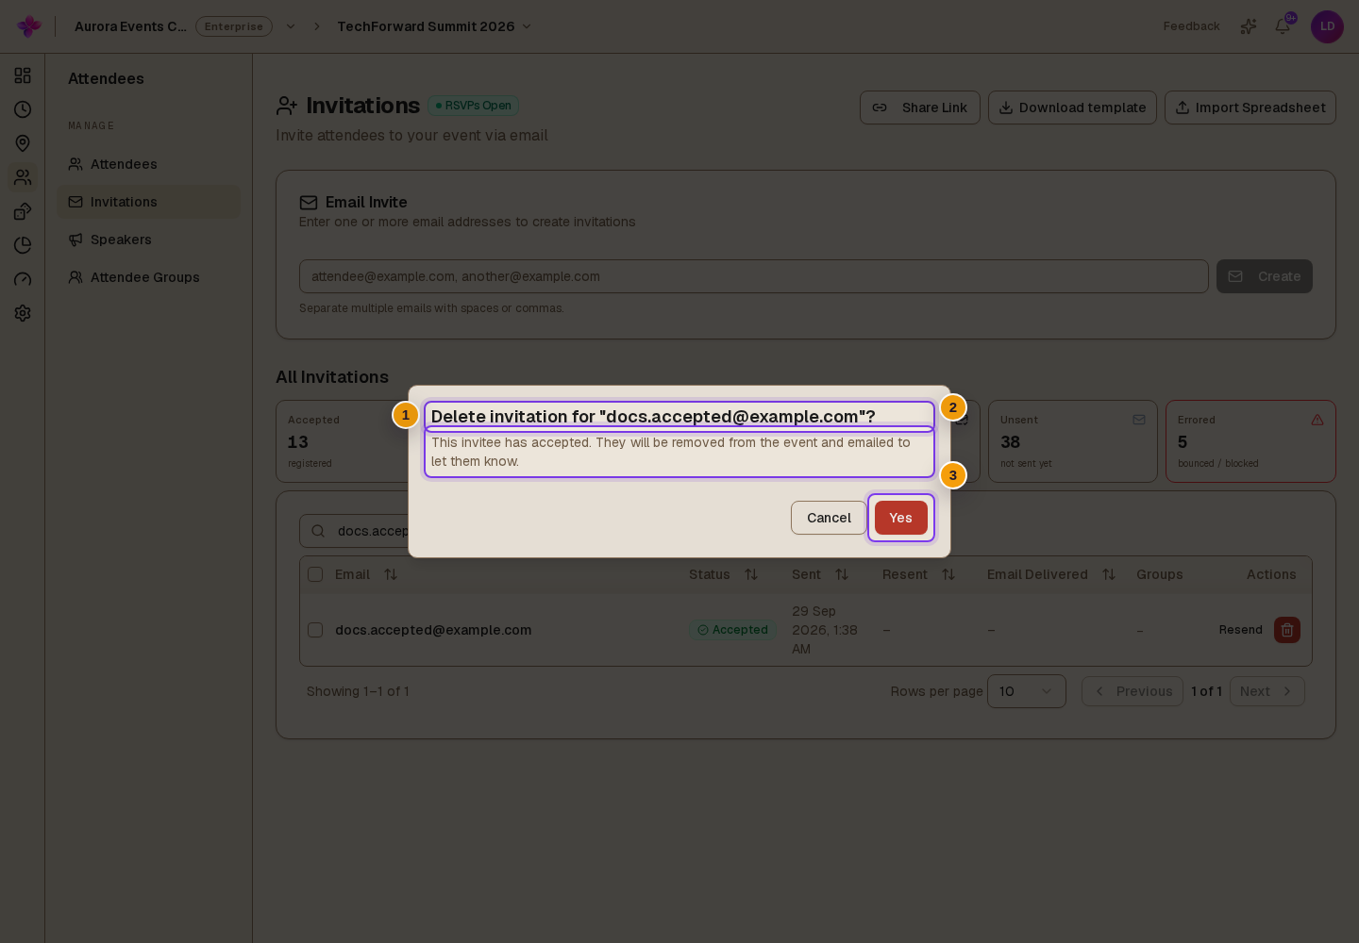Image resolution: width=1359 pixels, height=943 pixels.
Task: Open the settings gear icon in sidebar
Action: tap(23, 313)
